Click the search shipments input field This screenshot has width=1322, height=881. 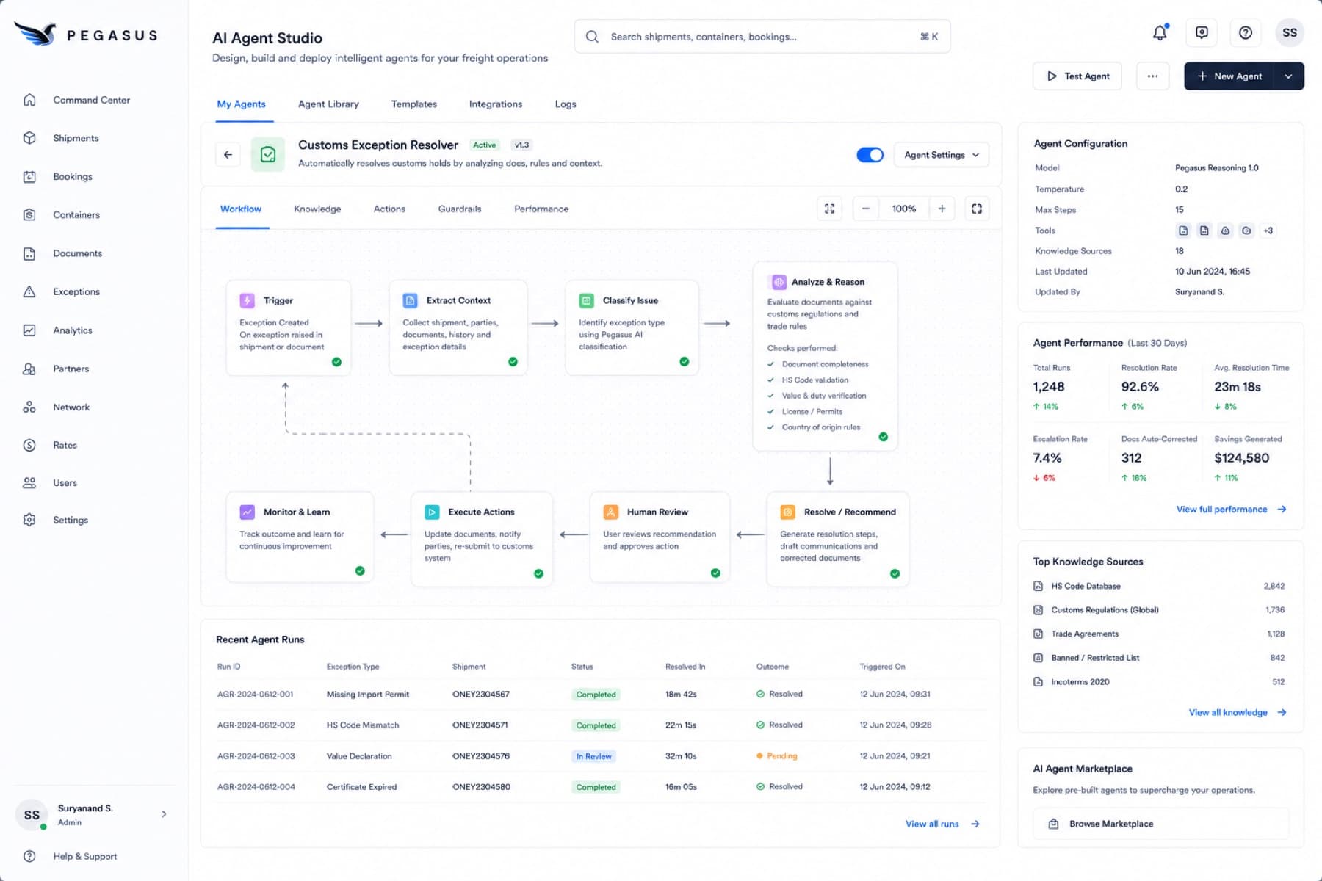click(762, 37)
